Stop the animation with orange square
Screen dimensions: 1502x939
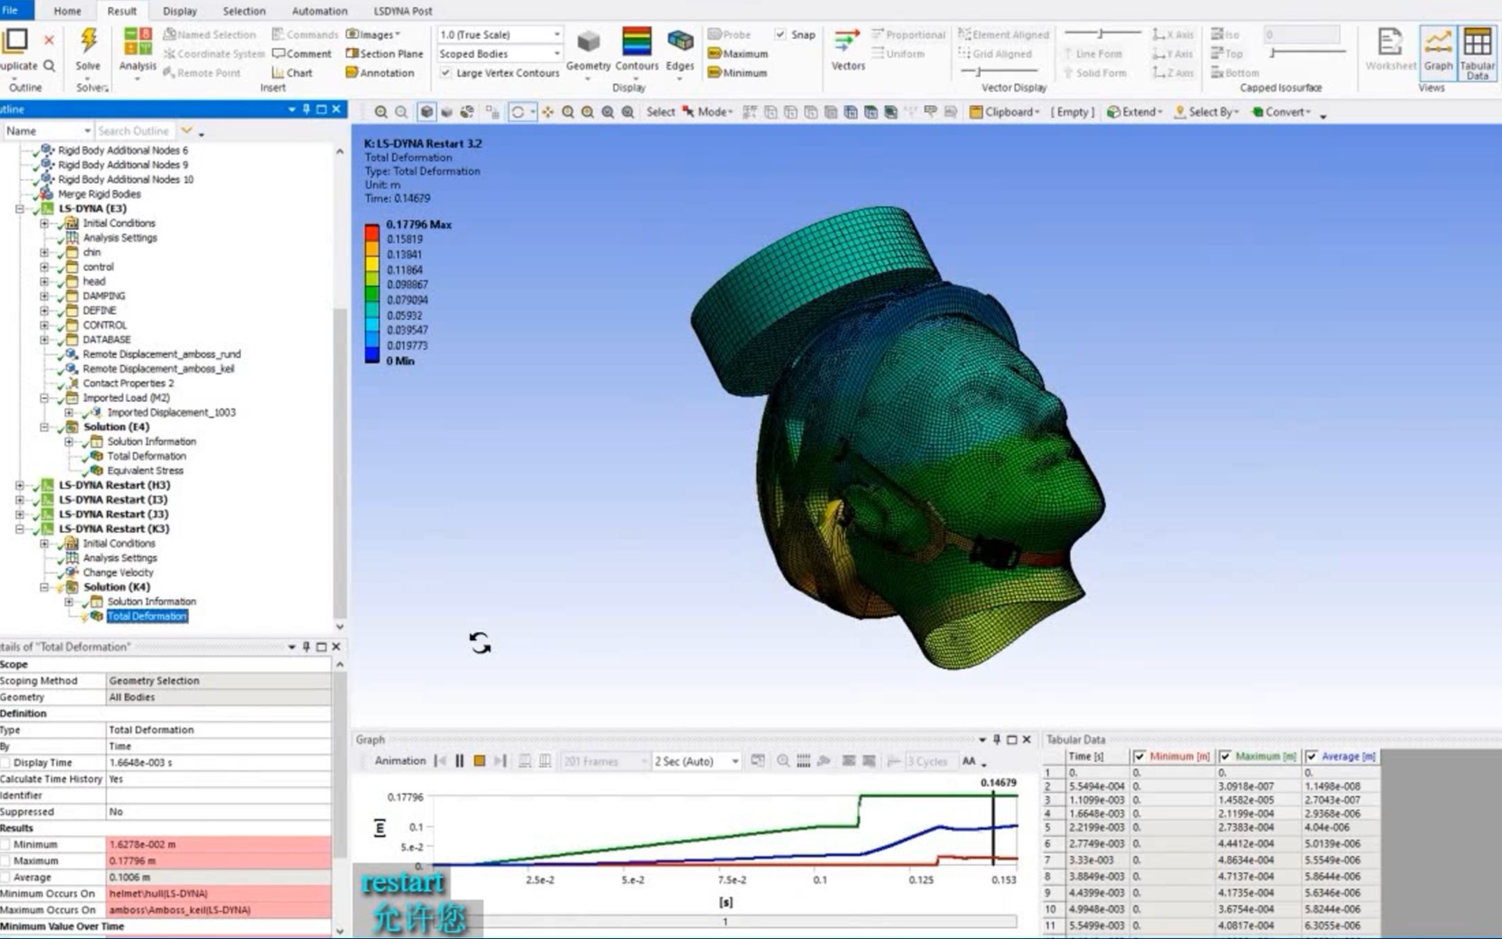479,761
